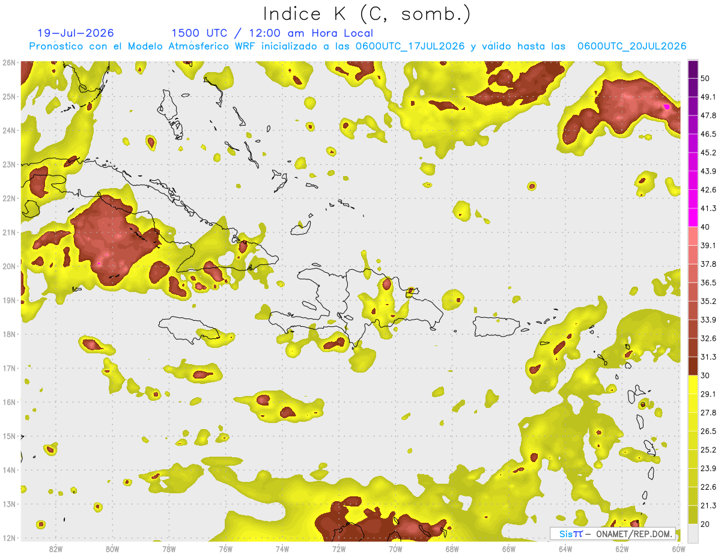This screenshot has width=721, height=557.
Task: Select the longitude label 72W
Action: tap(339, 549)
